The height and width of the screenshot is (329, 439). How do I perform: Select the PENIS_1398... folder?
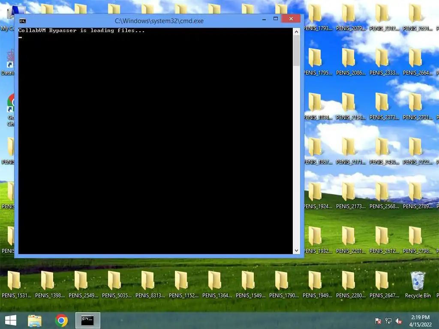tap(50, 284)
